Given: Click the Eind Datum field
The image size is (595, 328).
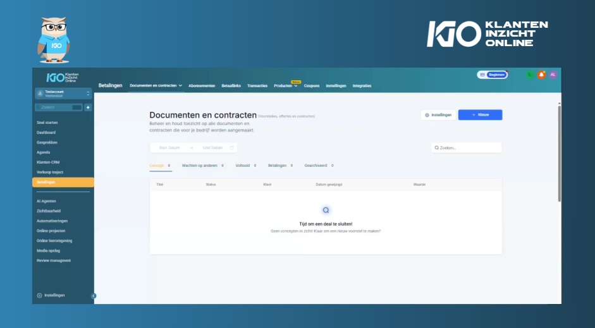Looking at the screenshot, I should (212, 147).
